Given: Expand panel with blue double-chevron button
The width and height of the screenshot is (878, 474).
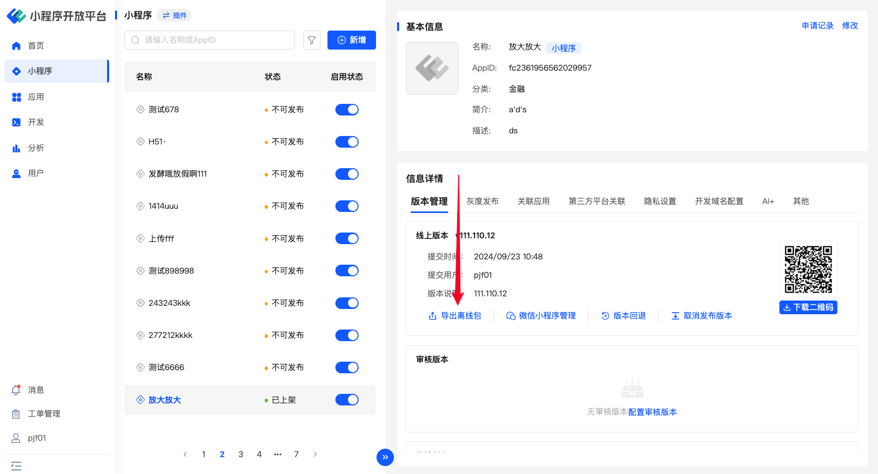Looking at the screenshot, I should tap(385, 457).
